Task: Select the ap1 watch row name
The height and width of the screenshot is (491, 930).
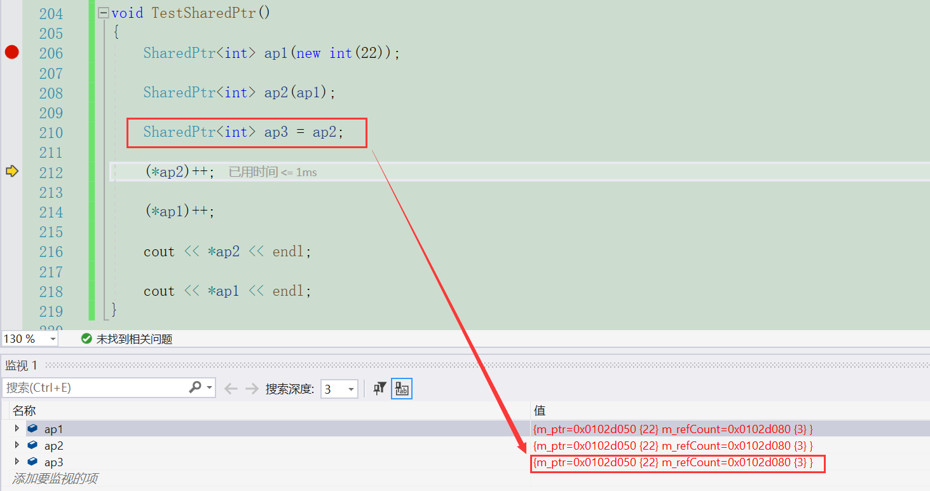Action: [x=53, y=429]
